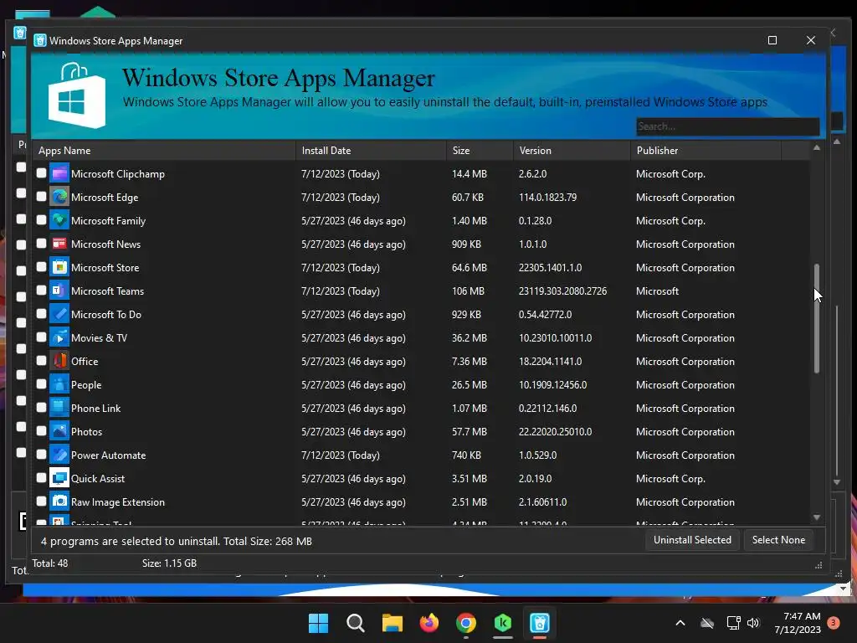Check the Microsoft Edge checkbox
Viewport: 857px width, 643px height.
42,196
